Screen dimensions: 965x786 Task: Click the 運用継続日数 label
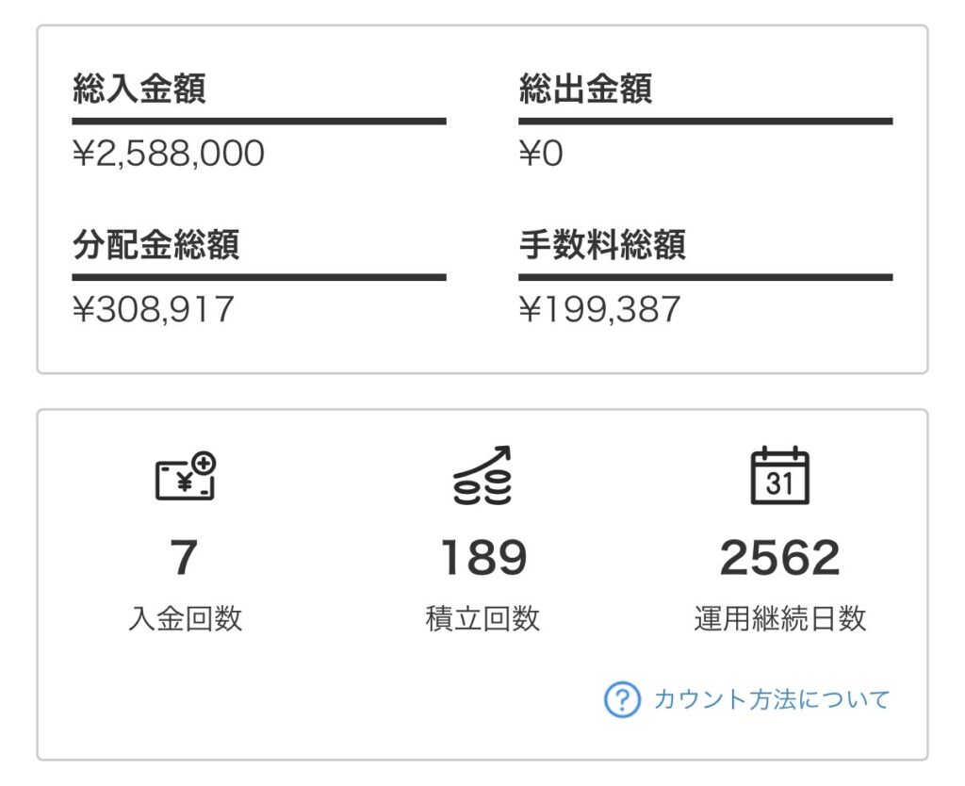[x=779, y=619]
